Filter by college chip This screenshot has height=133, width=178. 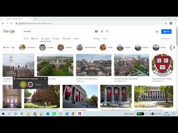pos(46,47)
